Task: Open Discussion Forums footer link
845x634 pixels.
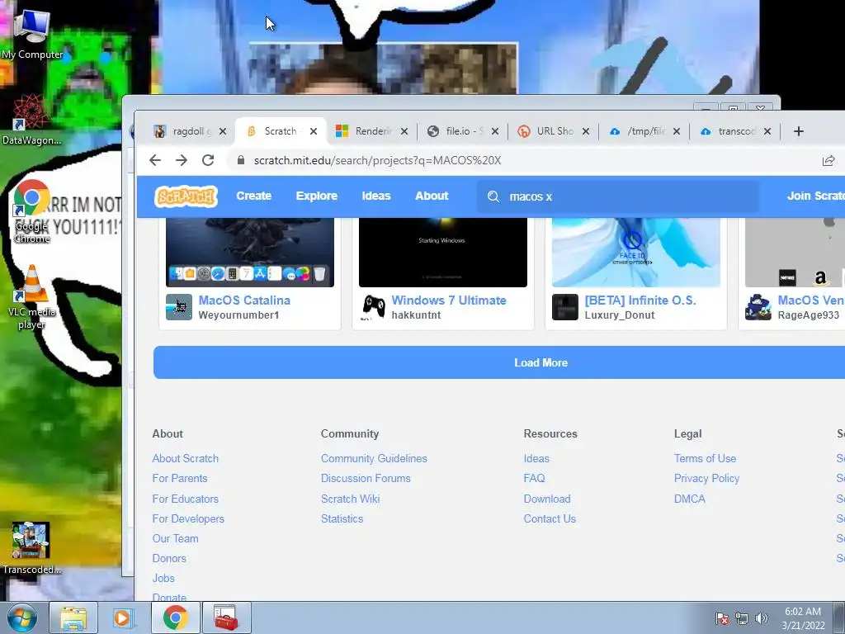Action: (x=366, y=479)
